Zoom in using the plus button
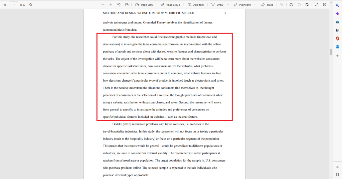This screenshot has width=342, height=179. pyautogui.click(x=111, y=5)
